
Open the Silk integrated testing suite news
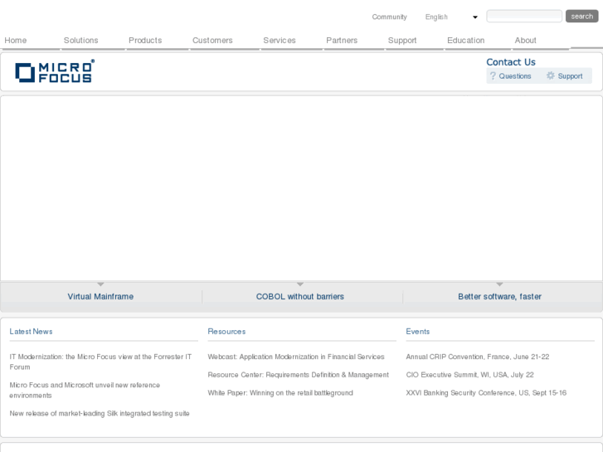point(100,414)
